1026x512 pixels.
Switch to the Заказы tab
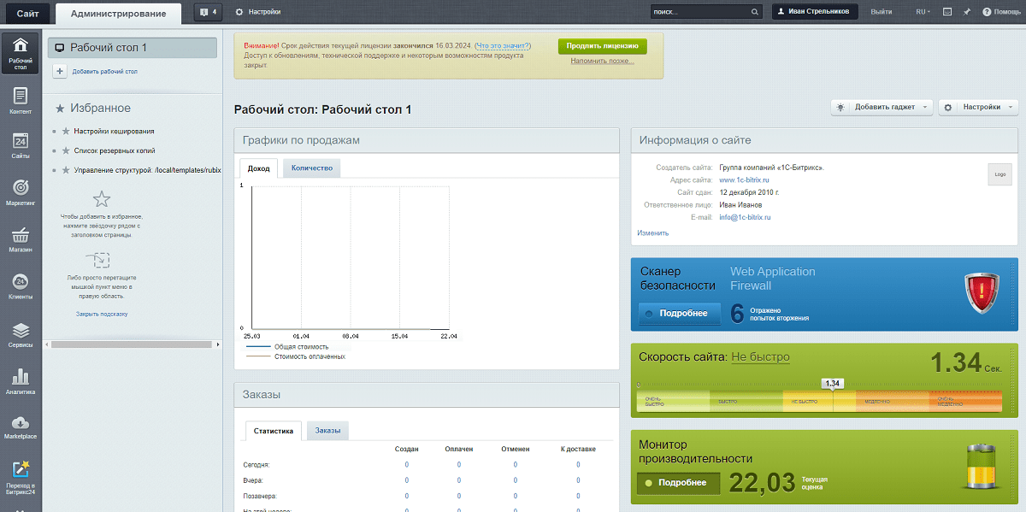pyautogui.click(x=327, y=431)
